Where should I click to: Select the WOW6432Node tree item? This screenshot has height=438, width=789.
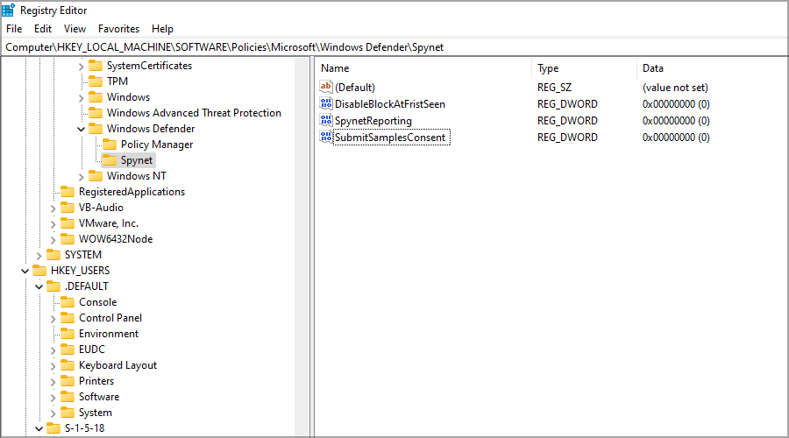tap(116, 239)
